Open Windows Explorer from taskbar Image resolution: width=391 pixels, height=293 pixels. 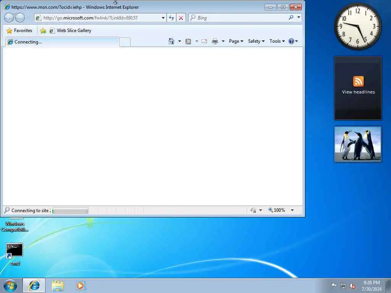(58, 286)
